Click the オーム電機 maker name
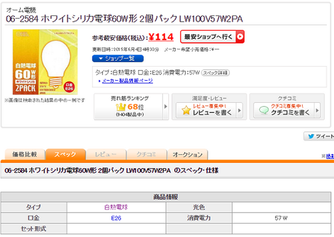The height and width of the screenshot is (237, 334). [x=21, y=10]
